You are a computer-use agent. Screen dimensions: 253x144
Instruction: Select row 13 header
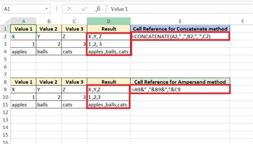pyautogui.click(x=5, y=120)
